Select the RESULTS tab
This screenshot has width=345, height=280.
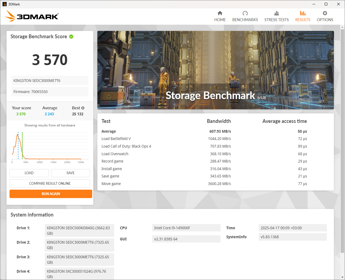coord(303,17)
